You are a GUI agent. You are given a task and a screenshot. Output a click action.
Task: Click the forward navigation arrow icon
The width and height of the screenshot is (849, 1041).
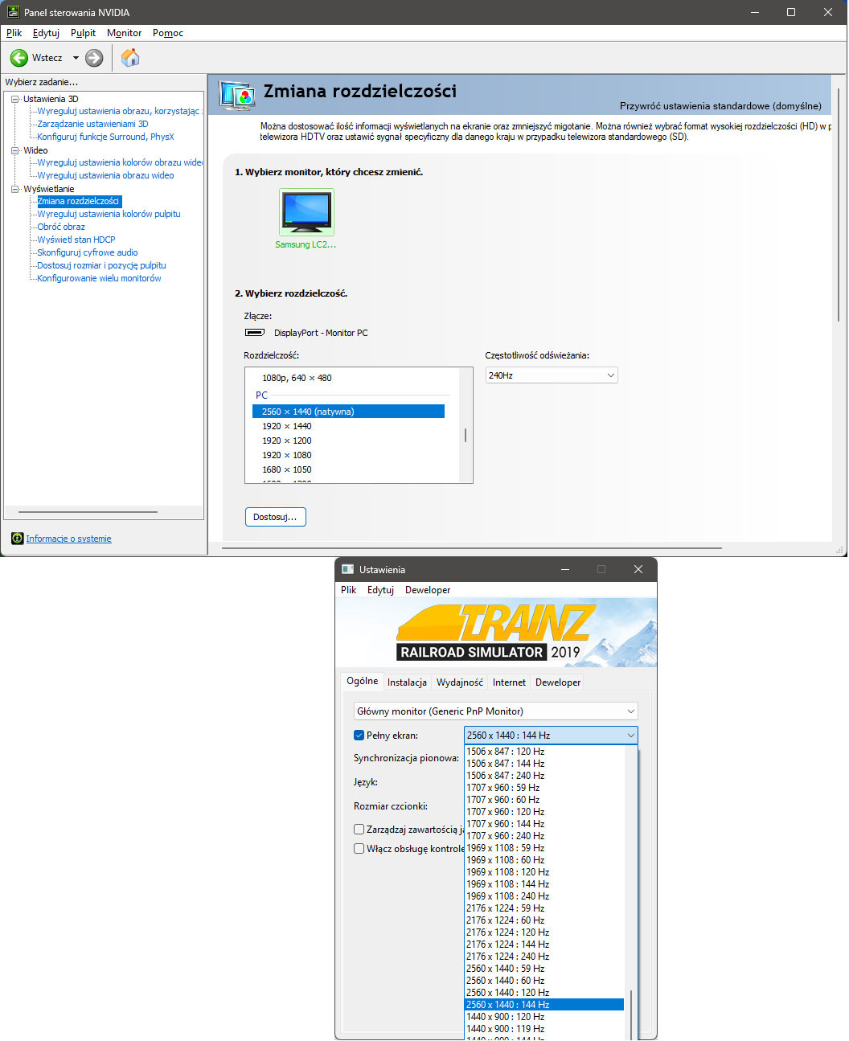tap(94, 58)
